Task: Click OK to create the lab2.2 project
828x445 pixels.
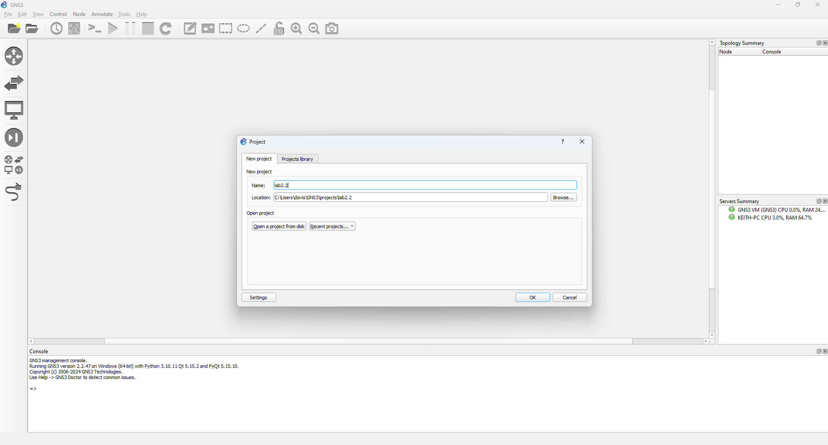Action: tap(532, 297)
